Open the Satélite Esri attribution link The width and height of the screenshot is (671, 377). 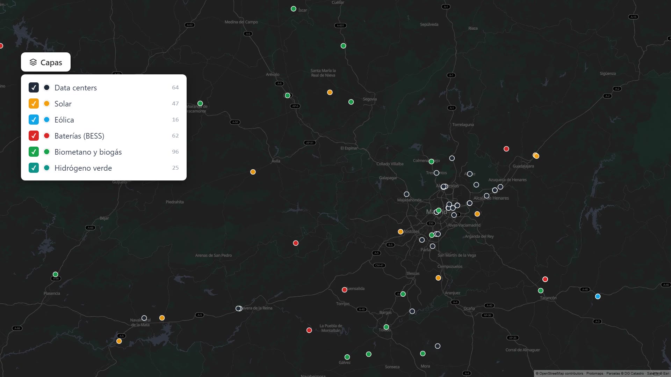(658, 374)
